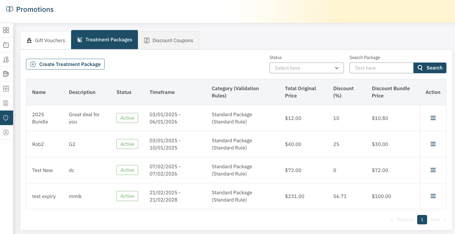Viewport: 455px width, 234px height.
Task: Open the user profile icon in sidebar
Action: point(6,132)
